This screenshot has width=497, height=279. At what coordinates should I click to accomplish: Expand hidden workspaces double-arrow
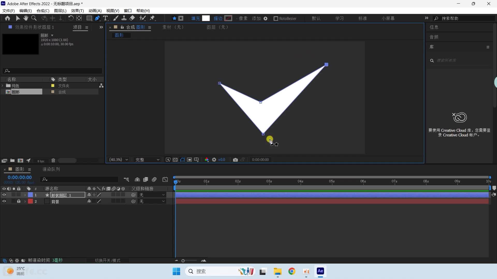pos(426,18)
